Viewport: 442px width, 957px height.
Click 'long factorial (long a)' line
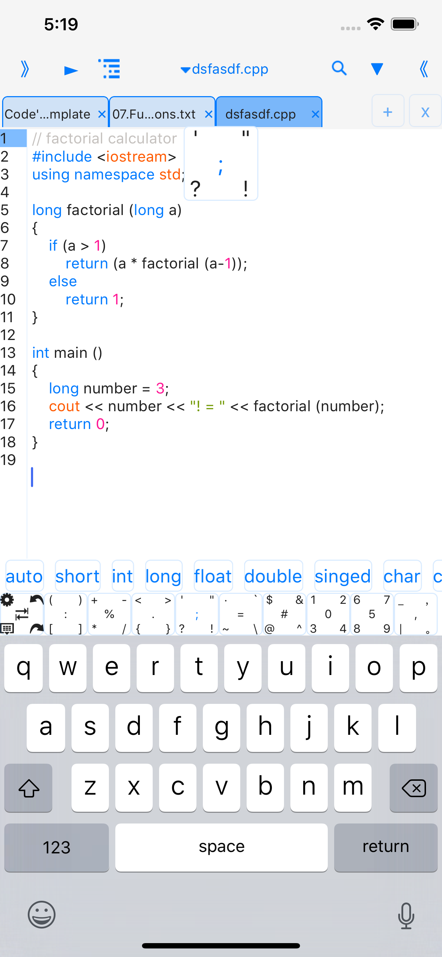coord(107,210)
